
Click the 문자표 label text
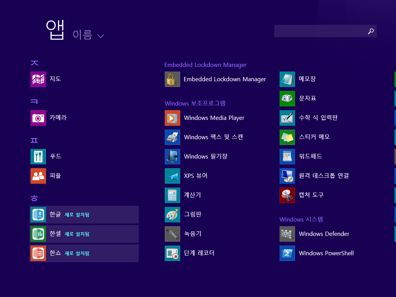click(307, 98)
